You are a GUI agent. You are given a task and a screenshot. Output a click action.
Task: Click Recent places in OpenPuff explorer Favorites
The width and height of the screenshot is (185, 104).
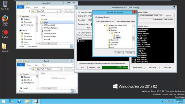[28, 25]
